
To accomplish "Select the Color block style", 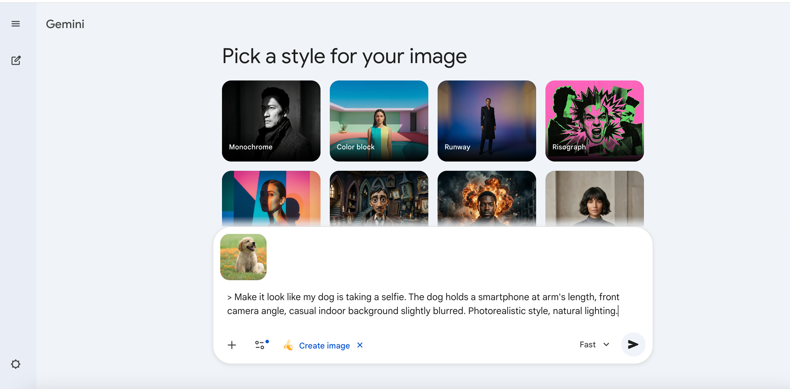I will pyautogui.click(x=379, y=121).
